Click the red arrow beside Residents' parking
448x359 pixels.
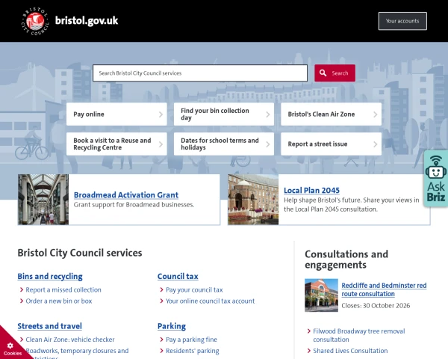coord(161,351)
